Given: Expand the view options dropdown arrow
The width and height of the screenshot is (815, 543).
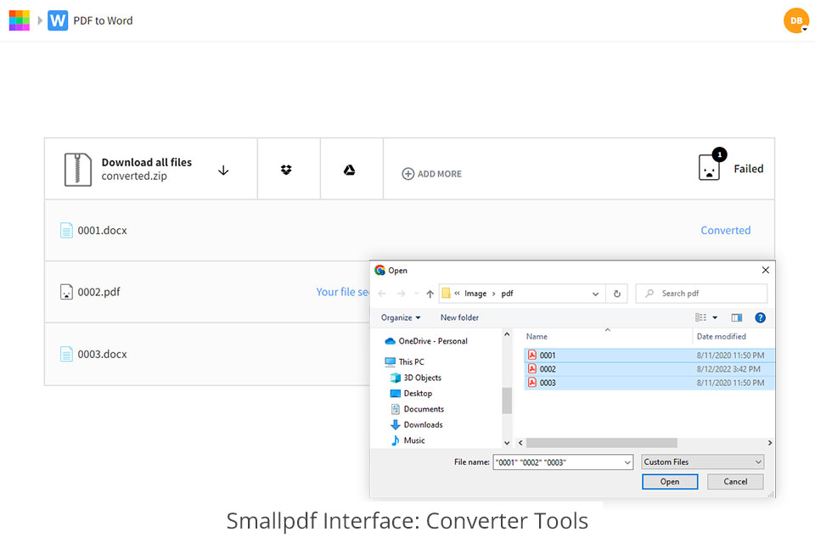Looking at the screenshot, I should pos(715,317).
